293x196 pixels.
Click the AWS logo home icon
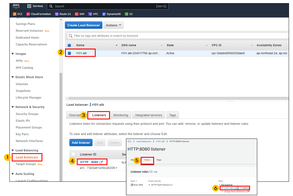tap(16, 6)
